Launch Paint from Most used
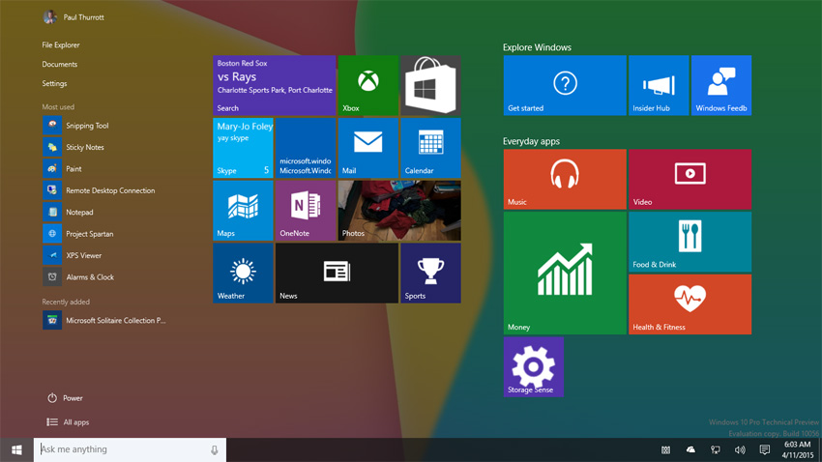822x462 pixels. click(x=63, y=169)
